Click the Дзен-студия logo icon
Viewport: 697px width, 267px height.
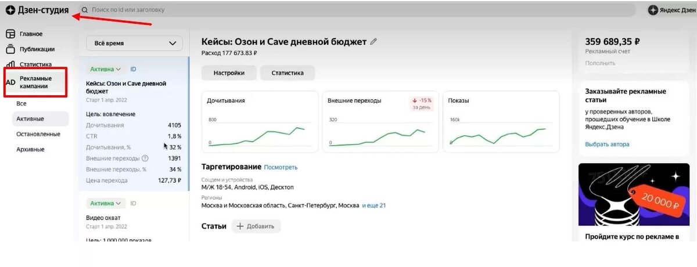[10, 10]
